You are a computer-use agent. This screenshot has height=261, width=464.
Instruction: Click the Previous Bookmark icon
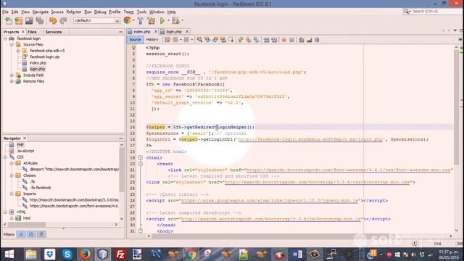[241, 40]
